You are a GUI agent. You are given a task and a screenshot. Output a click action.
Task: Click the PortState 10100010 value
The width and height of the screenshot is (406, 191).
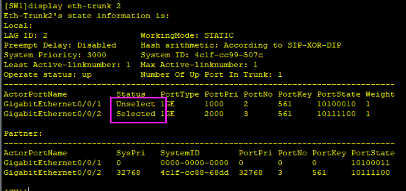[337, 104]
